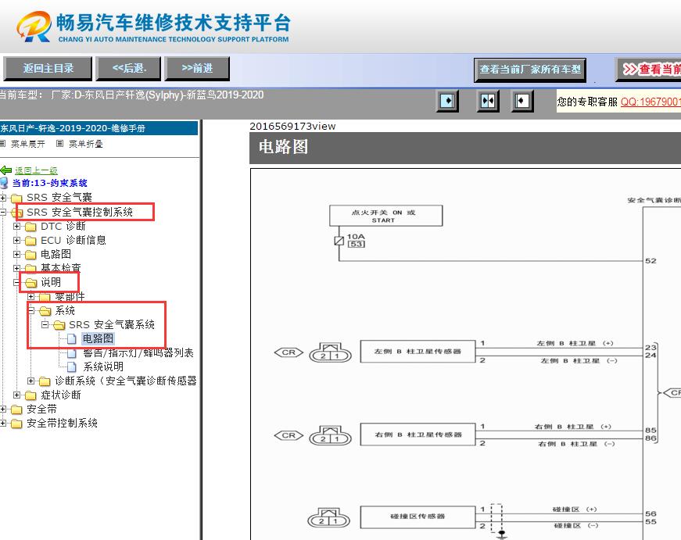The width and height of the screenshot is (681, 540).
Task: Expand ECU 诊断信息 folder
Action: point(16,240)
